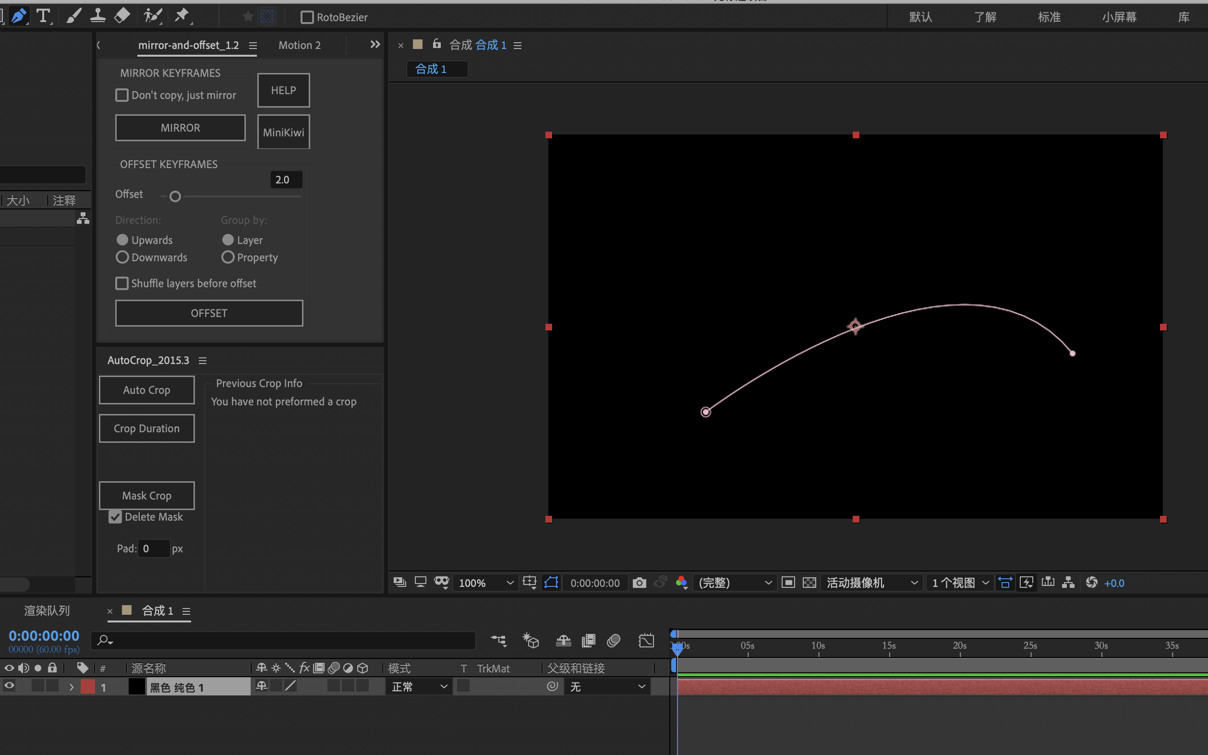
Task: Hide the 黑色 纯色 1 layer
Action: [9, 685]
